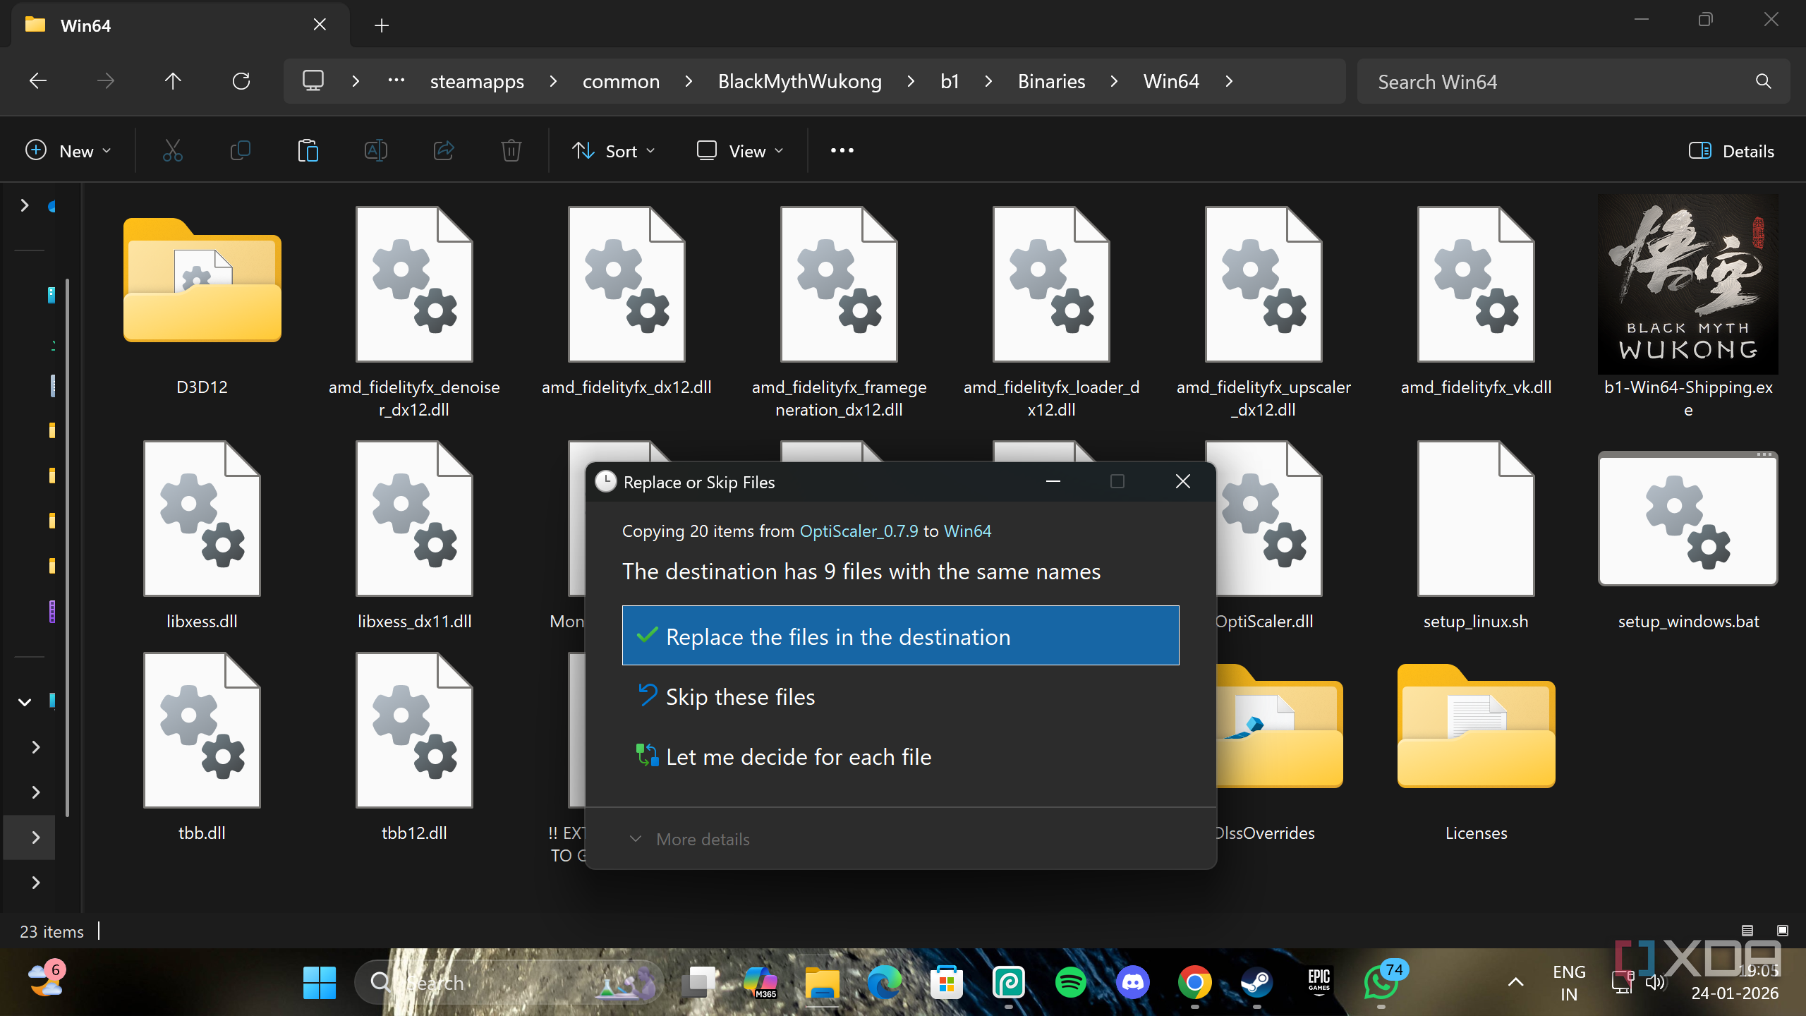
Task: Click BlackMythWukong in the address path
Action: tap(800, 81)
